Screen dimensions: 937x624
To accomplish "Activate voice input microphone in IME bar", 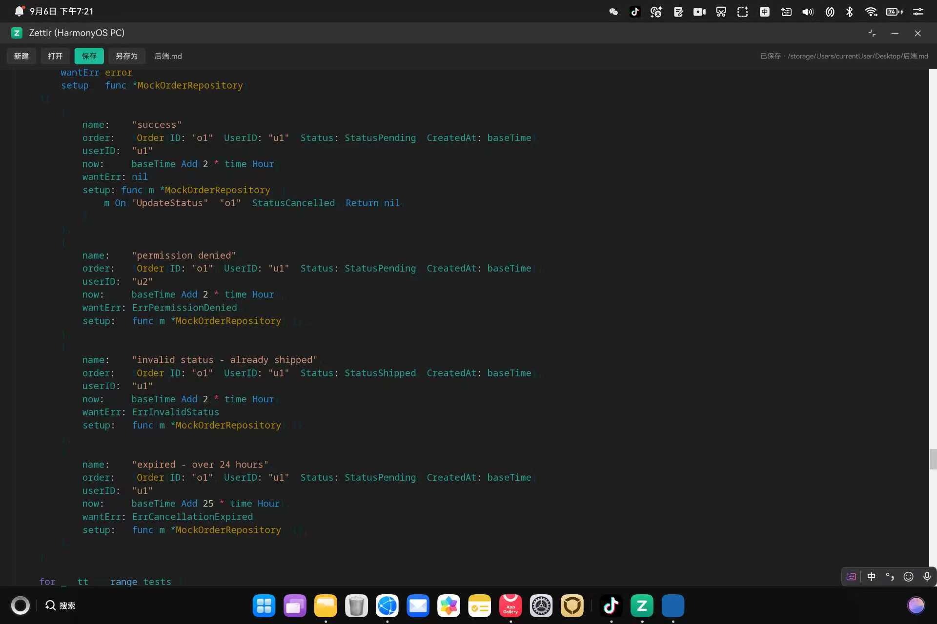I will (927, 577).
